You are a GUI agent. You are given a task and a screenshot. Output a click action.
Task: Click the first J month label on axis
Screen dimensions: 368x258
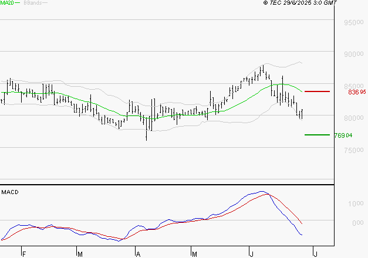[x=251, y=254]
